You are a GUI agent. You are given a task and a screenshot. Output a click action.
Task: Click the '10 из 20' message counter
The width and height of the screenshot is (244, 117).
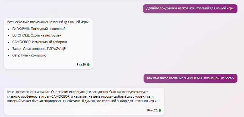click(152, 110)
